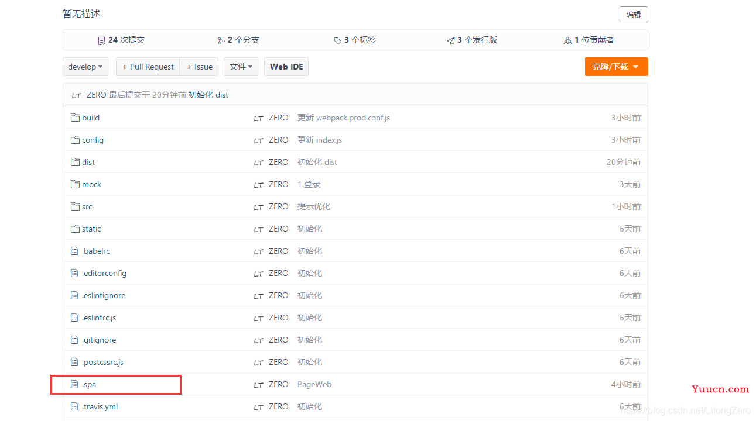Open commit message 更新 index.js
Viewport: 756px width, 421px height.
click(320, 140)
